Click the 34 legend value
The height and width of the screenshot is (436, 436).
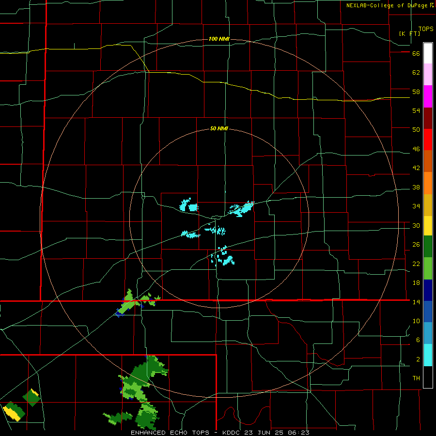(416, 206)
